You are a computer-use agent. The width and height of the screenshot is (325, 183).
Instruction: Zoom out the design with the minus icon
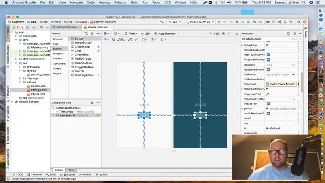pyautogui.click(x=210, y=34)
